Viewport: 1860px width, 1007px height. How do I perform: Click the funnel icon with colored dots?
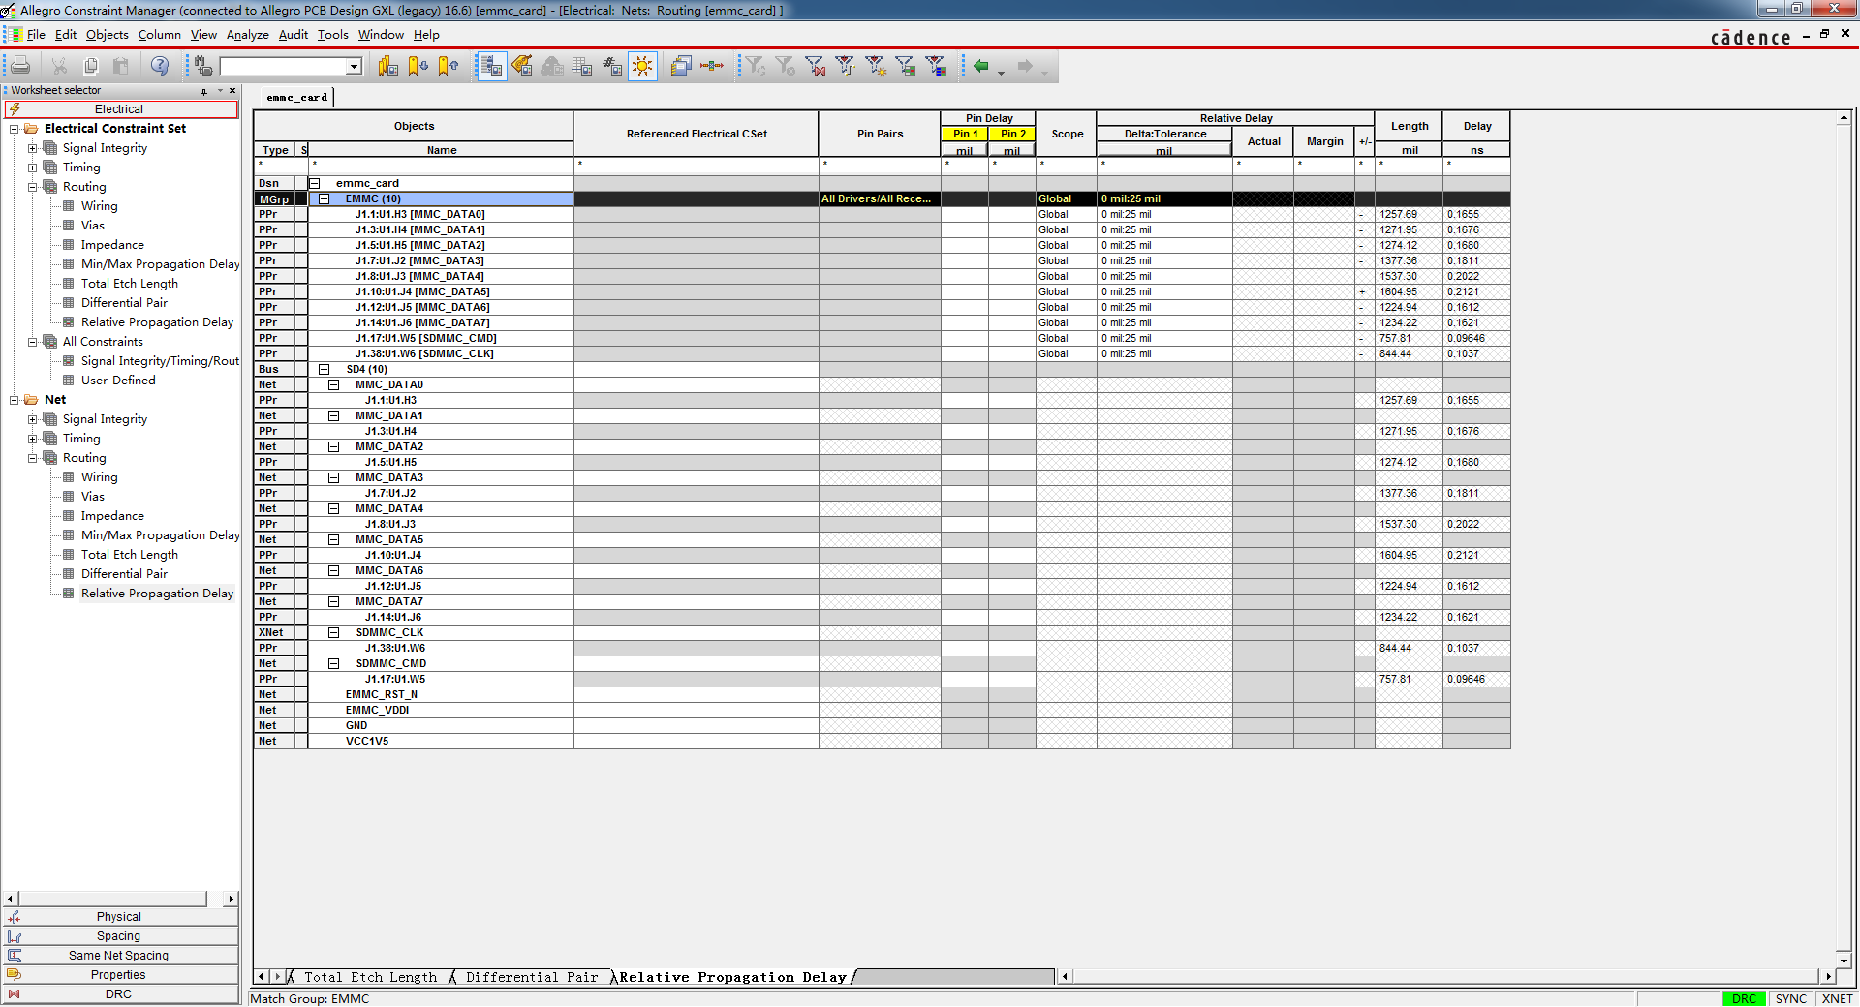point(846,66)
